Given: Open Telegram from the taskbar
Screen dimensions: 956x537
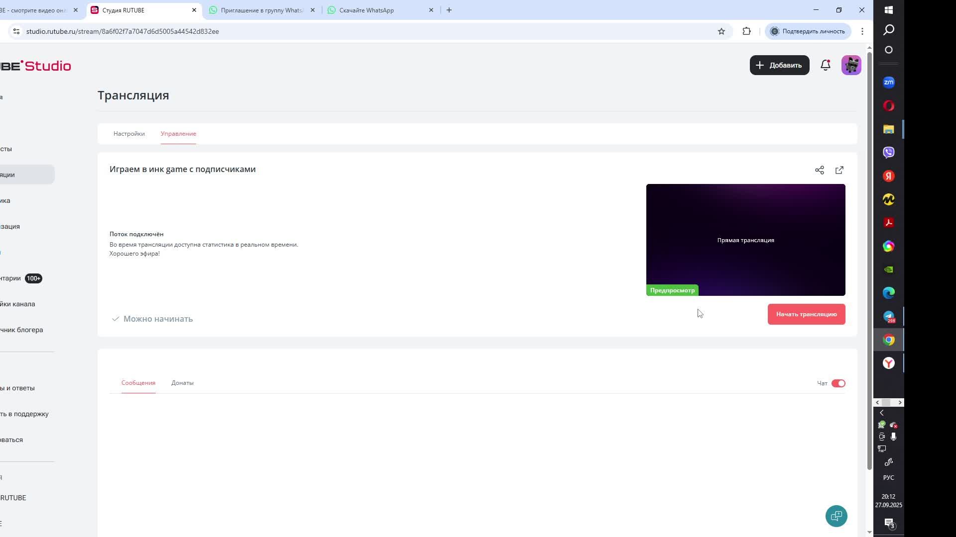Looking at the screenshot, I should (888, 317).
